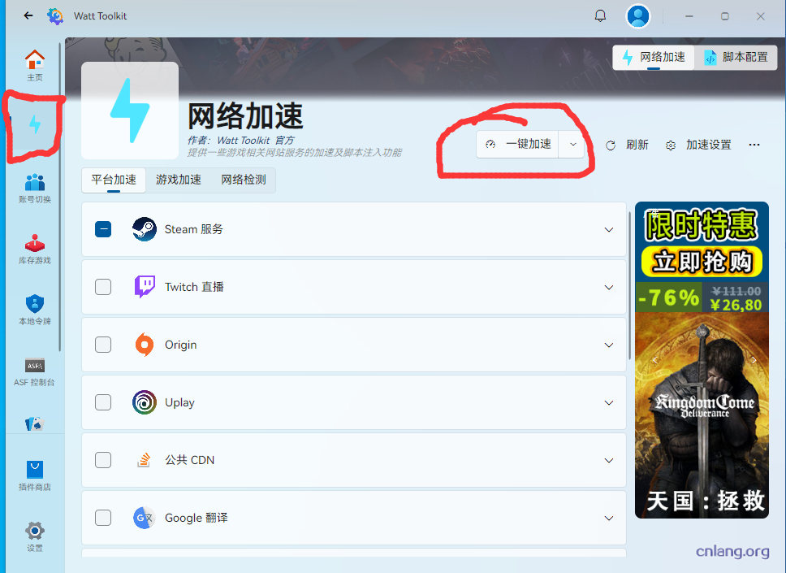Toggle the Steam 服务 checkbox
Viewport: 786px width, 573px height.
[x=103, y=229]
